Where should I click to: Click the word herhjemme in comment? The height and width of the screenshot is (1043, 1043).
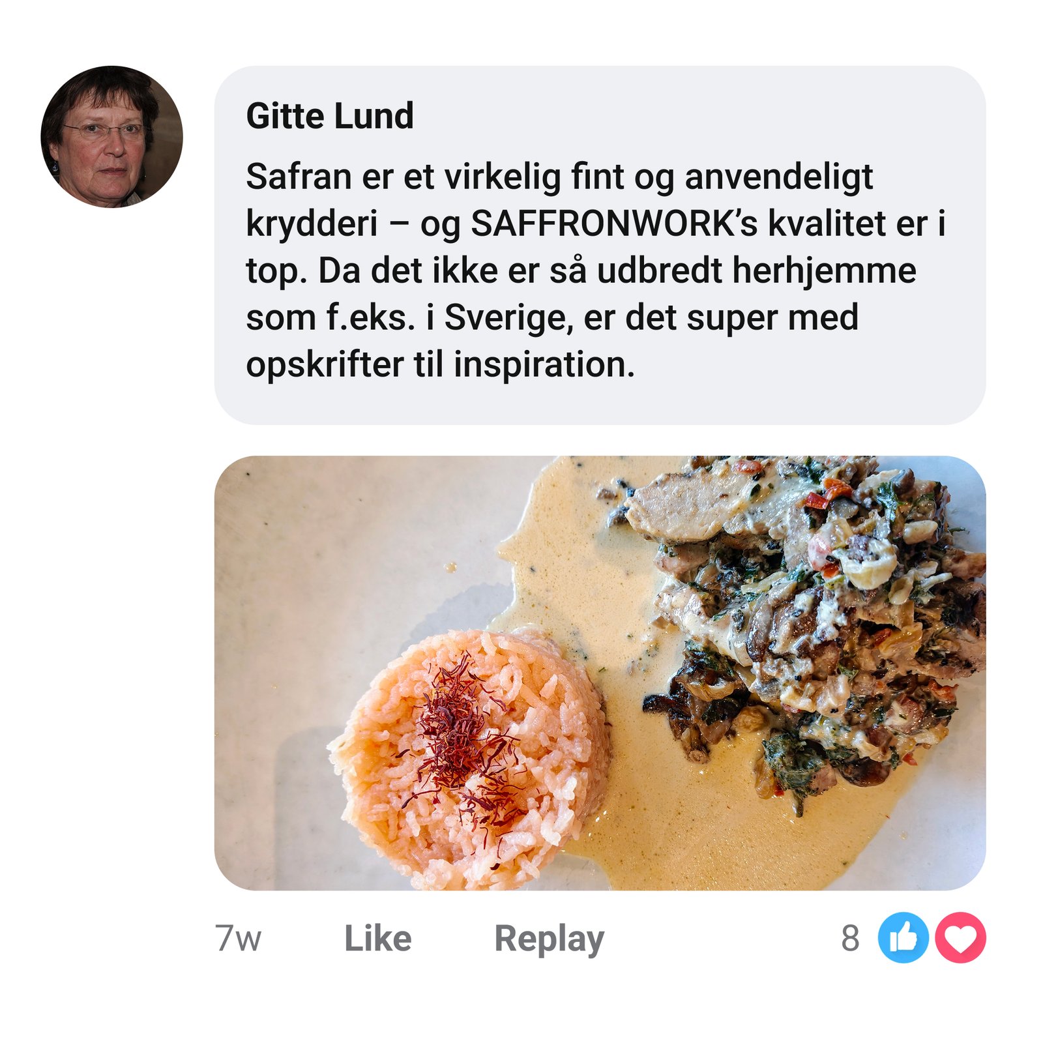tap(824, 271)
